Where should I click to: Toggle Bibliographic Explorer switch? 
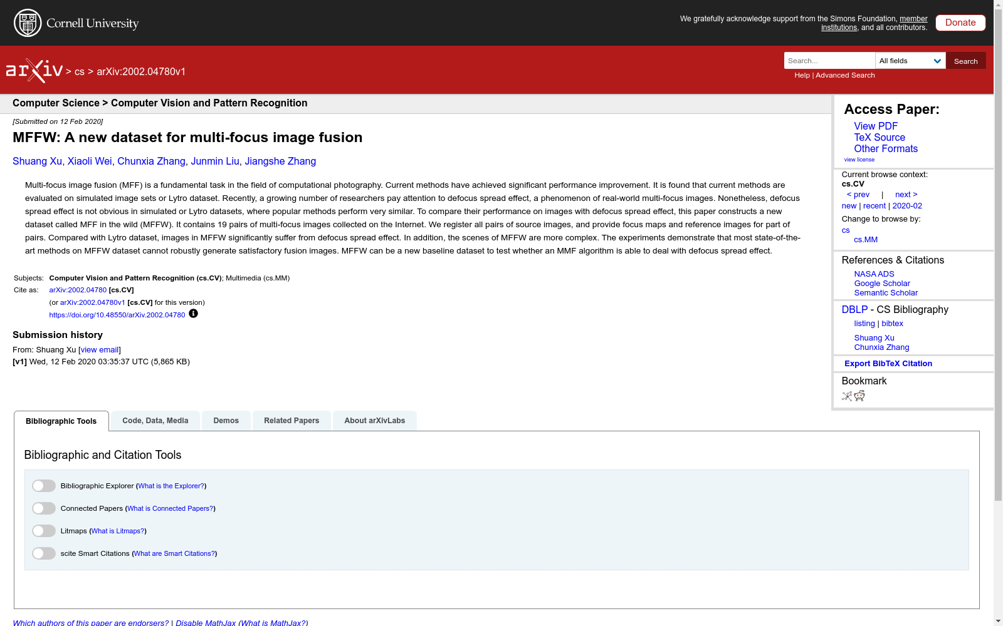44,486
